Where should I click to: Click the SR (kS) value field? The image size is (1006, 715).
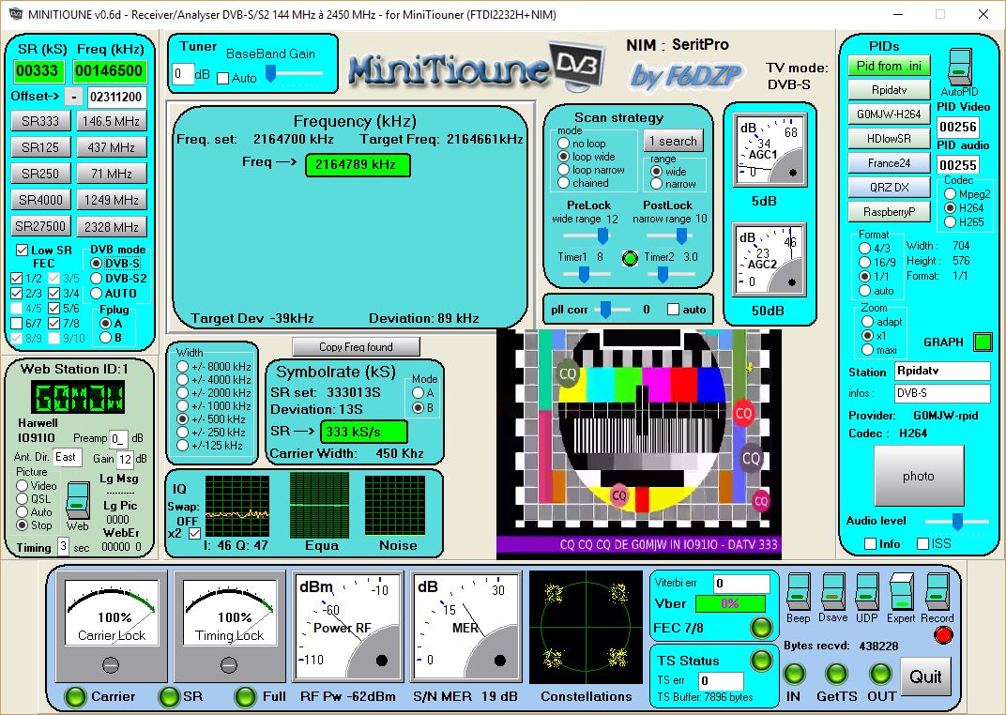[39, 70]
